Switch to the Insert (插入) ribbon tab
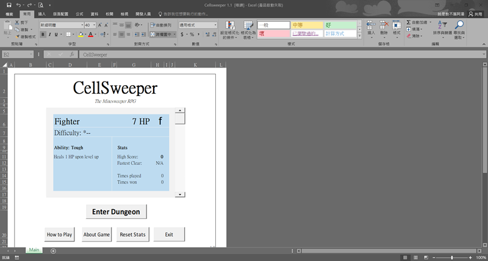Viewport: 488px width, 261px height. [41, 13]
